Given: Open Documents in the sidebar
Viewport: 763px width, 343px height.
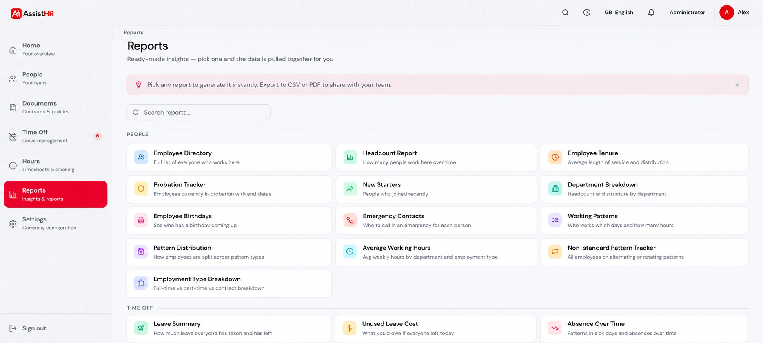Looking at the screenshot, I should (56, 107).
